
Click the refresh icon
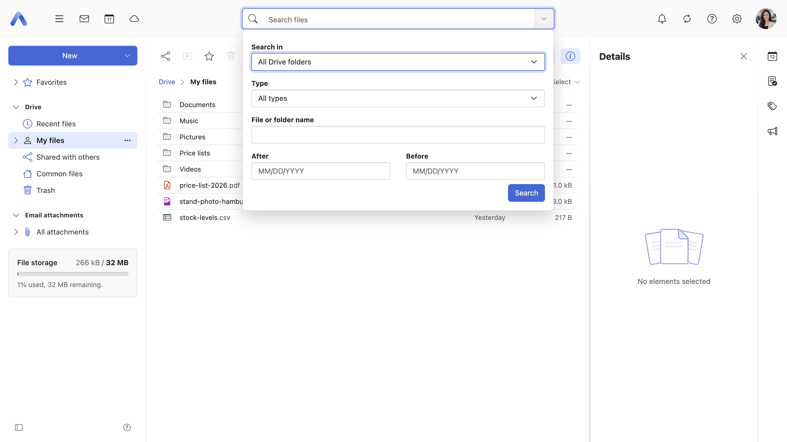point(687,19)
